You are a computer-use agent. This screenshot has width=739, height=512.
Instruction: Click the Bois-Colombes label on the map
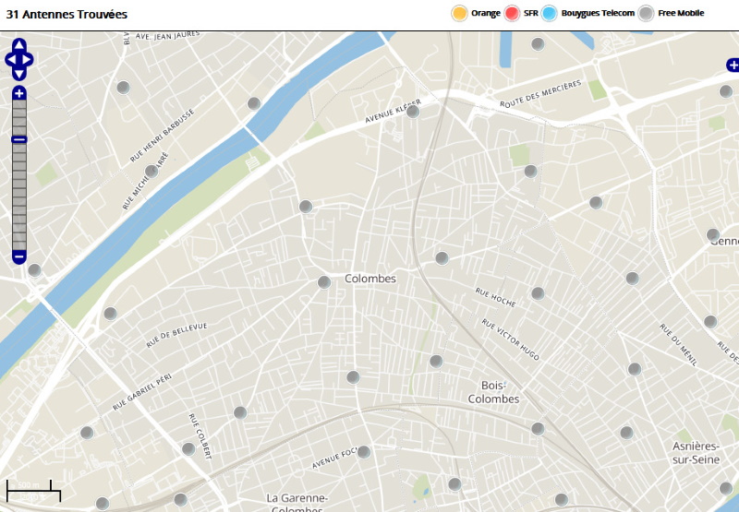(x=500, y=392)
